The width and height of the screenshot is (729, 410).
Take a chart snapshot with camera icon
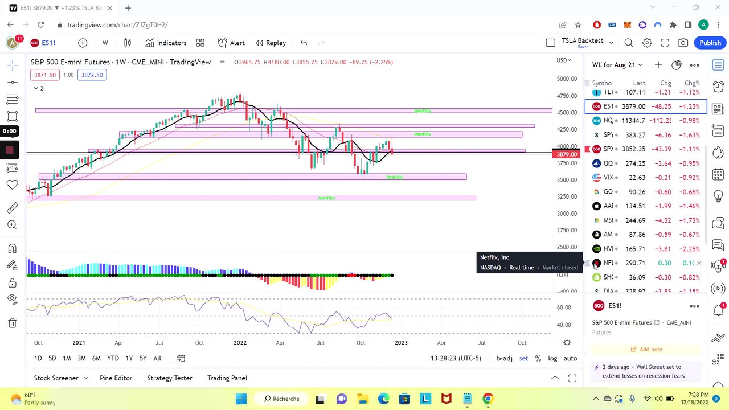pos(683,43)
